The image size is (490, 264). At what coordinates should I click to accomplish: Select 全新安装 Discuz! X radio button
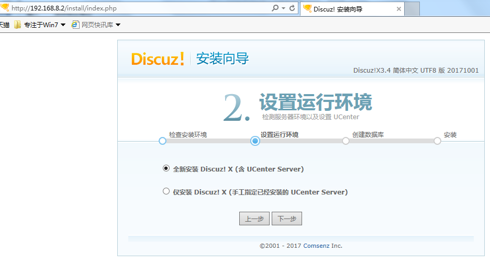tap(166, 168)
